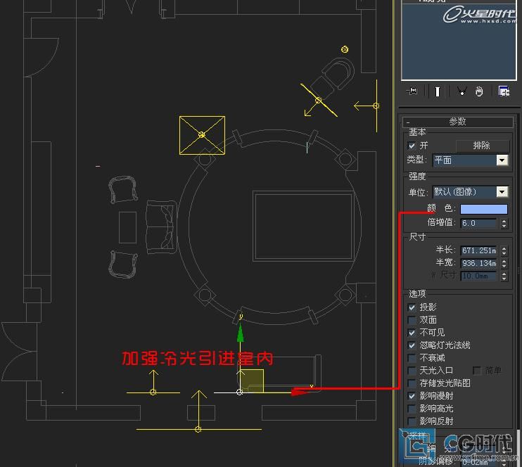
Task: Collapse the 参数 rollout header
Action: pos(458,122)
